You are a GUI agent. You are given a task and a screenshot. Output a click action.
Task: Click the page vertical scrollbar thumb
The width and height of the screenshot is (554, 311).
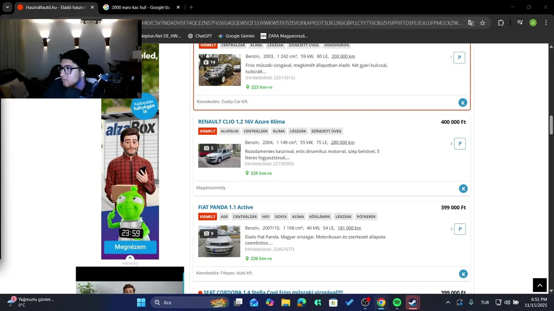coord(551,125)
